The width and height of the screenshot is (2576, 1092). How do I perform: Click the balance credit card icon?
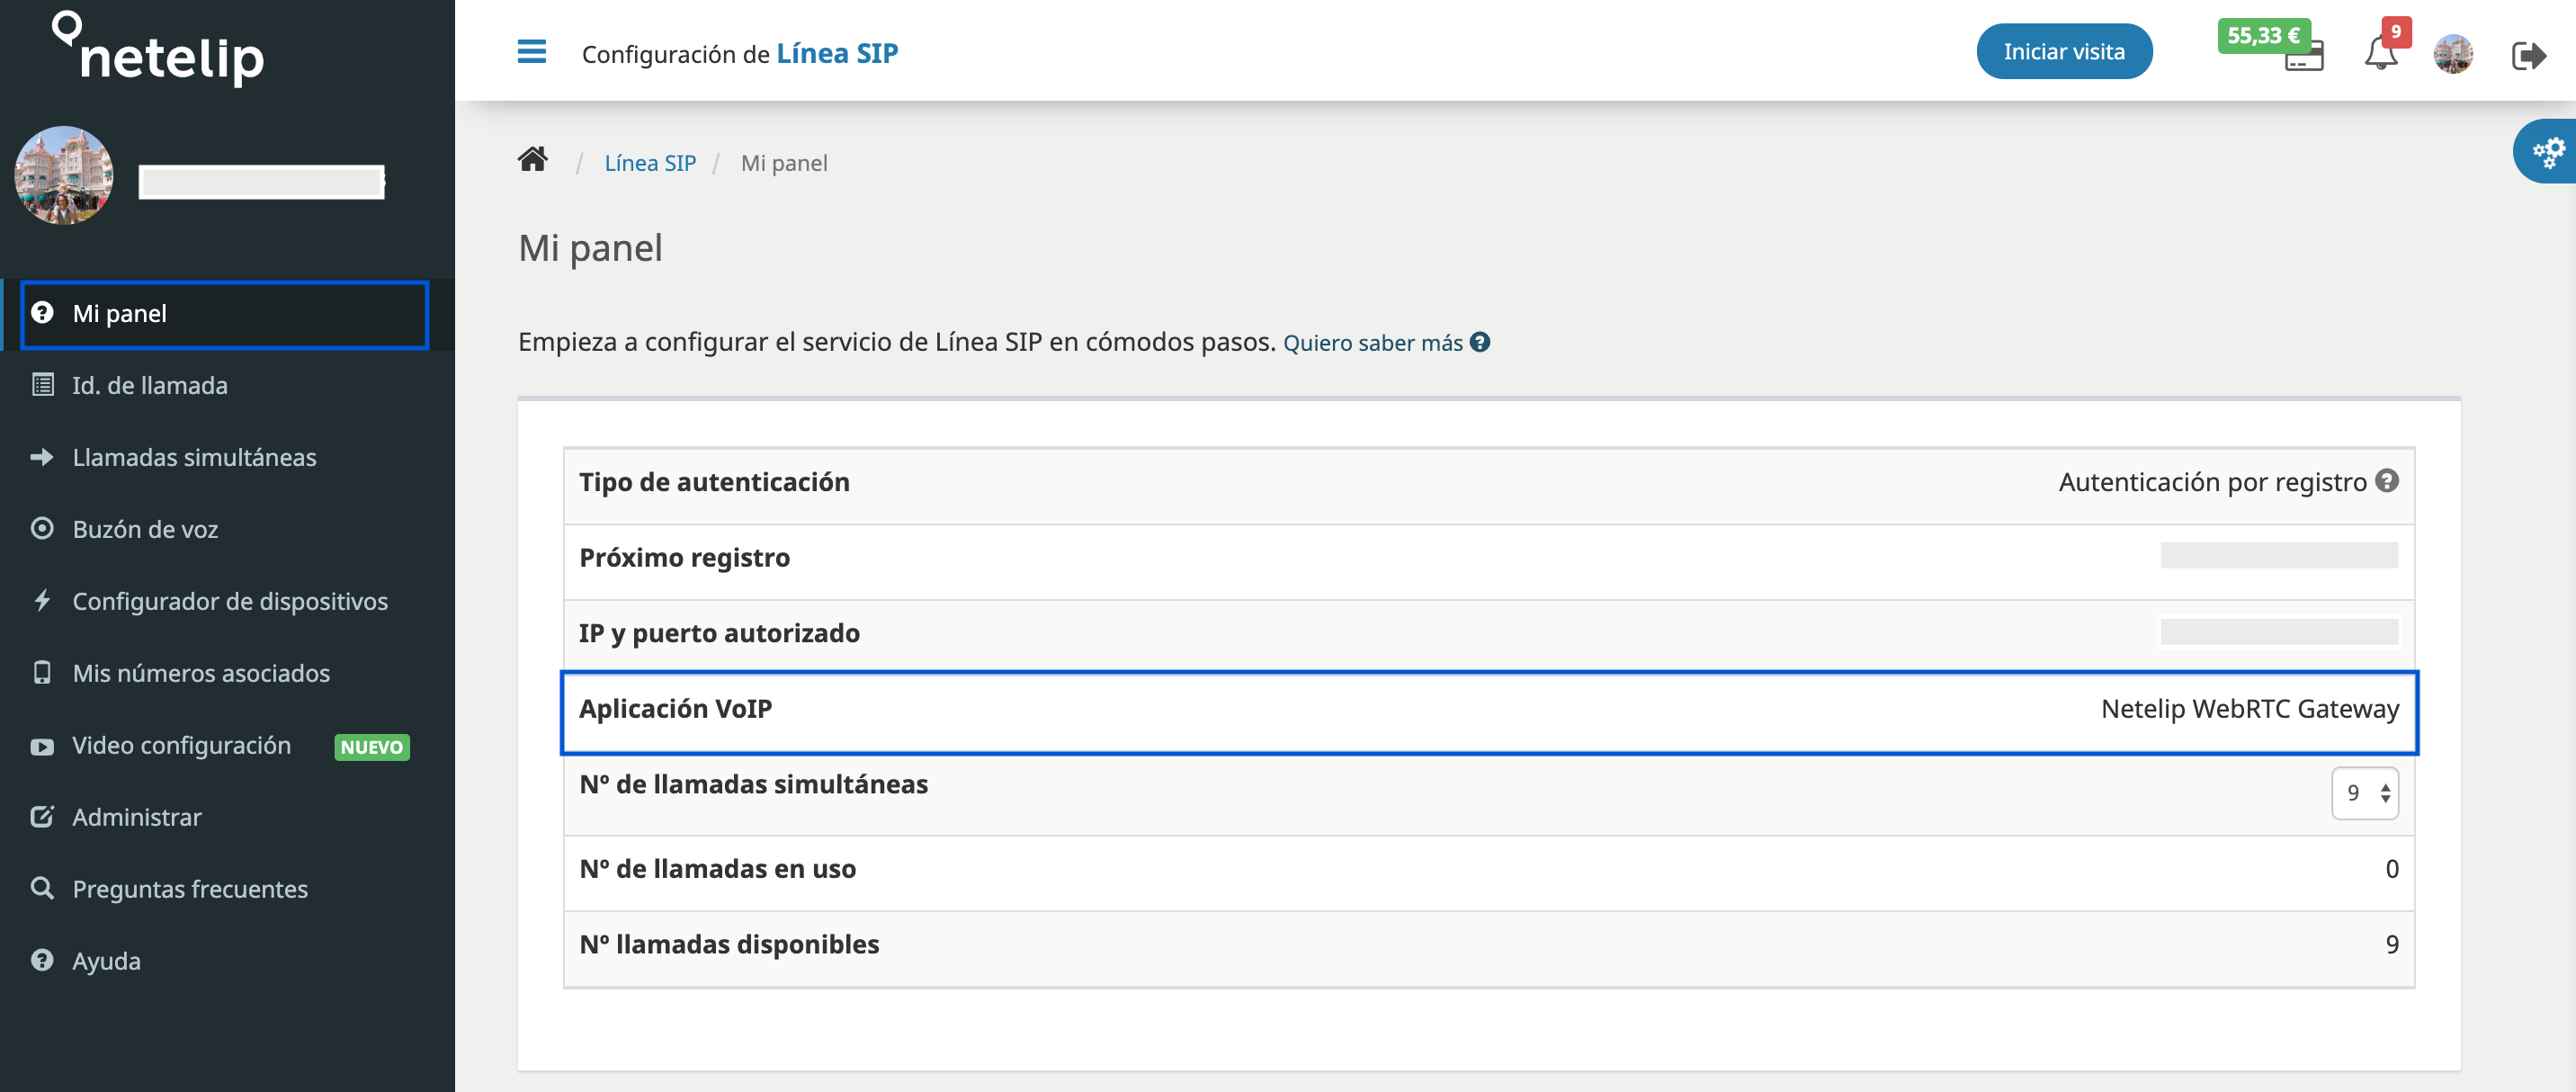(2303, 60)
